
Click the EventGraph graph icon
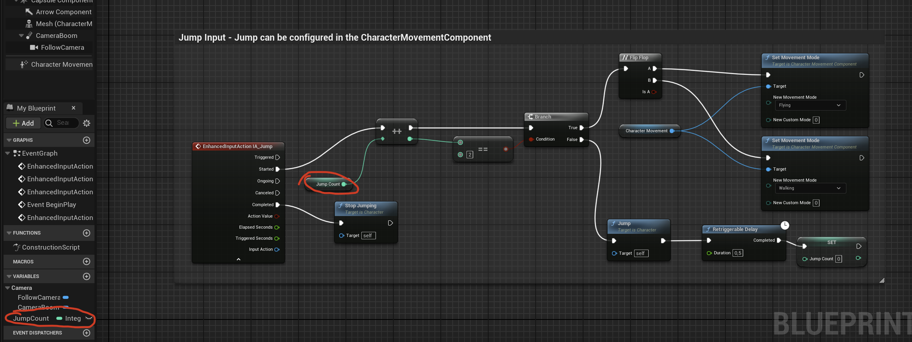click(17, 153)
